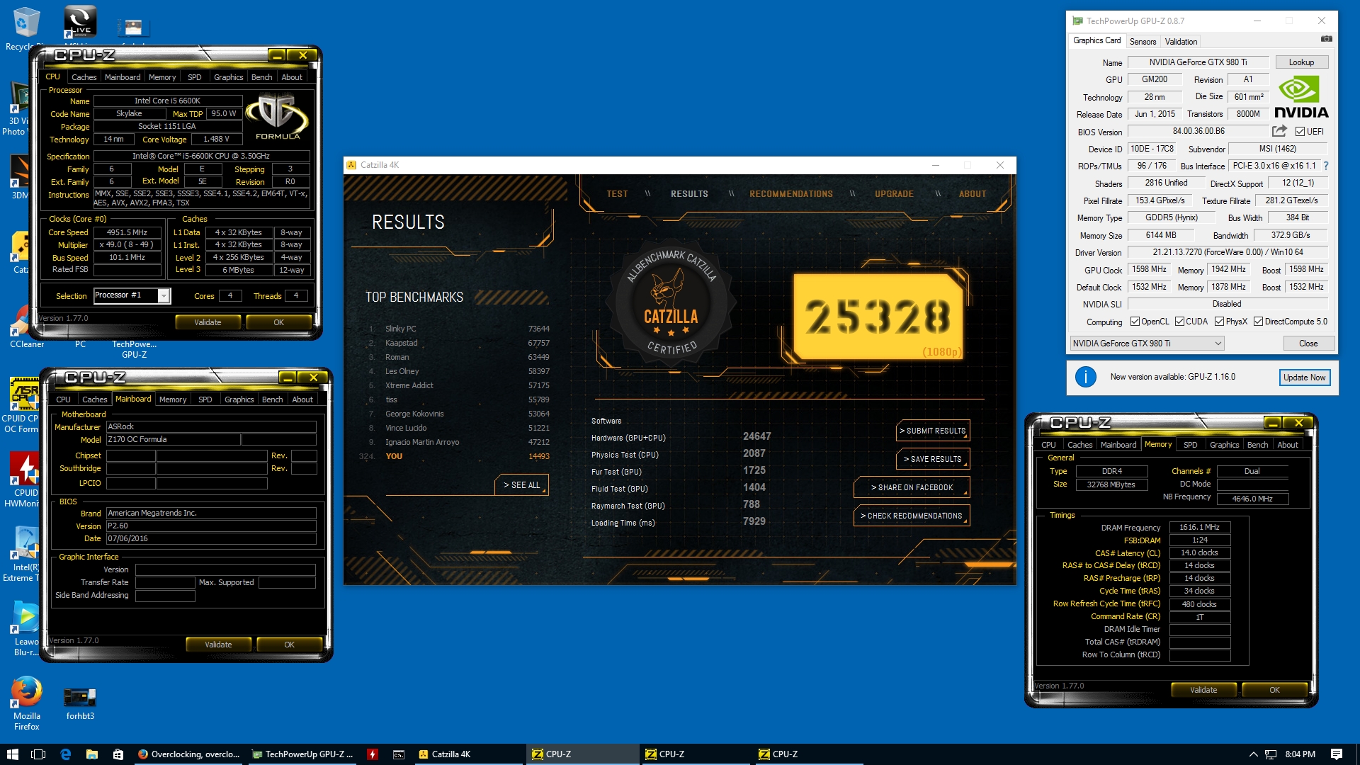
Task: Select the Bench tab in top-left CPU-Z
Action: point(261,77)
